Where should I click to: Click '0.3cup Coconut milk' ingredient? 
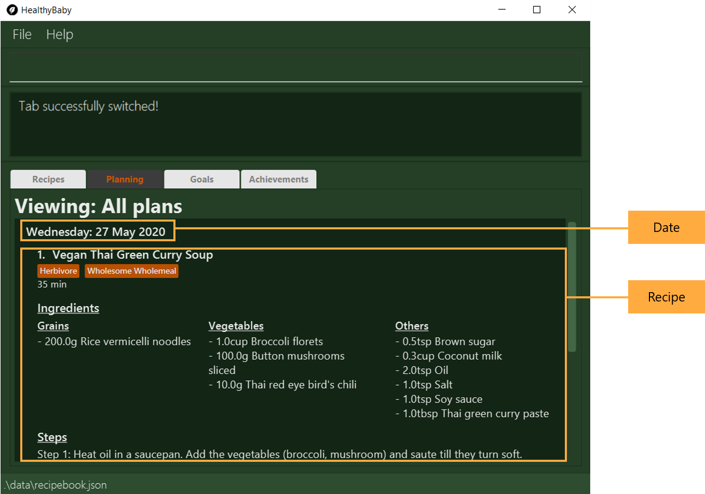click(x=449, y=356)
